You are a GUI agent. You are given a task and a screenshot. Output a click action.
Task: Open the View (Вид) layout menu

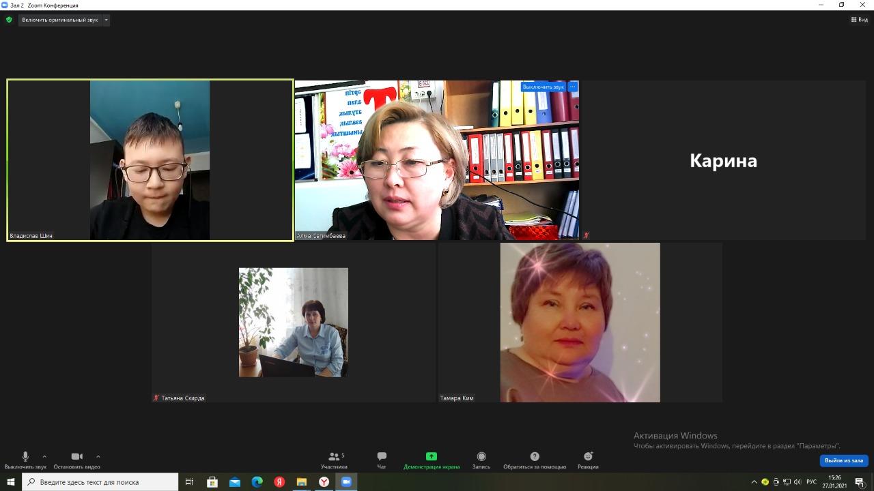(859, 20)
